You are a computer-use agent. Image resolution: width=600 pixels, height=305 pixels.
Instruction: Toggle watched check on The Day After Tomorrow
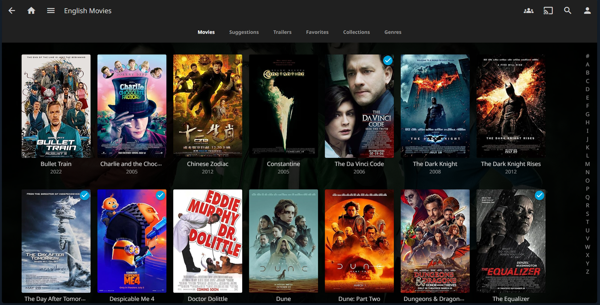[85, 195]
